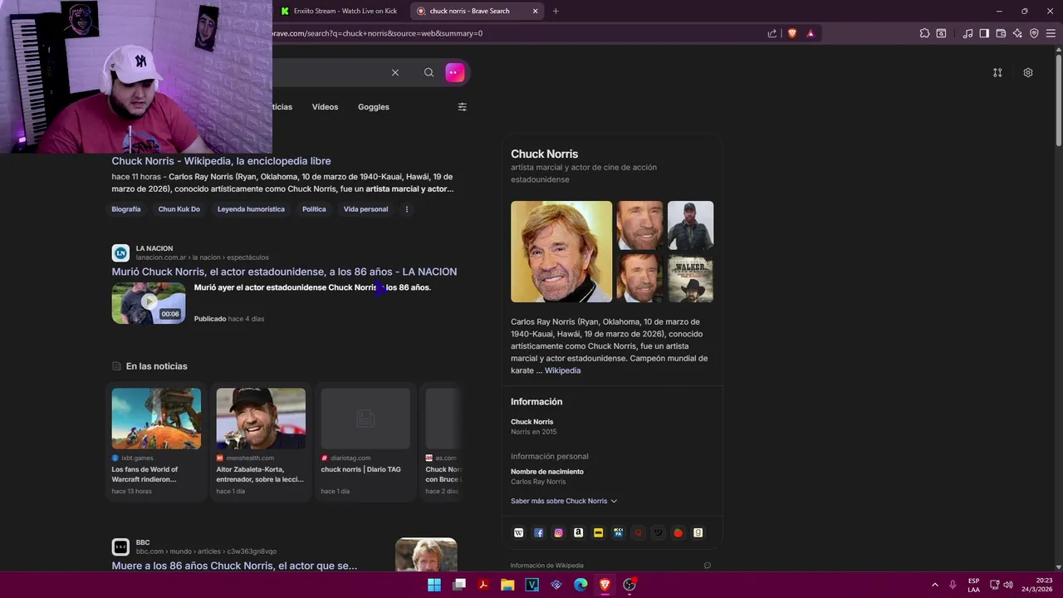Viewport: 1063px width, 598px height.
Task: Open Adobe Acrobat from the taskbar
Action: pyautogui.click(x=483, y=585)
